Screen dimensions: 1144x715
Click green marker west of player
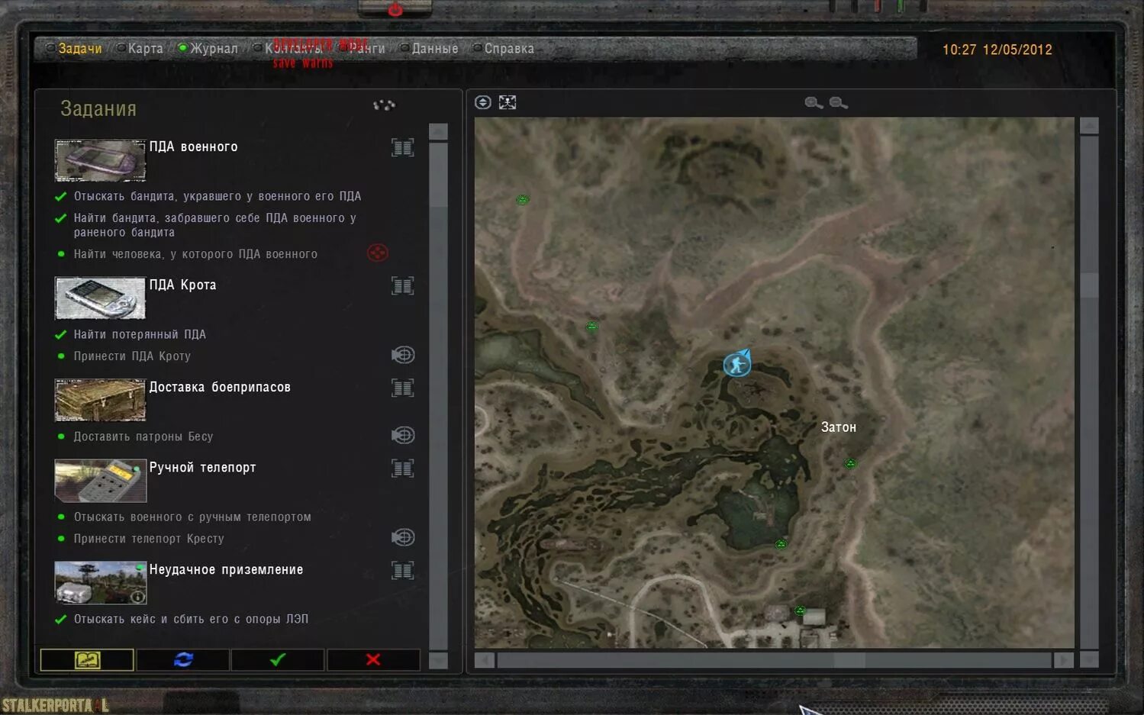[591, 327]
